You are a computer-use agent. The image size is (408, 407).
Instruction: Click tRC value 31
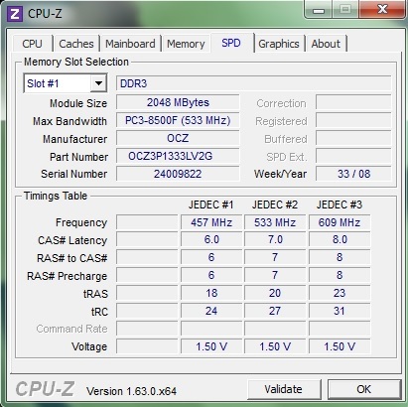(x=340, y=312)
